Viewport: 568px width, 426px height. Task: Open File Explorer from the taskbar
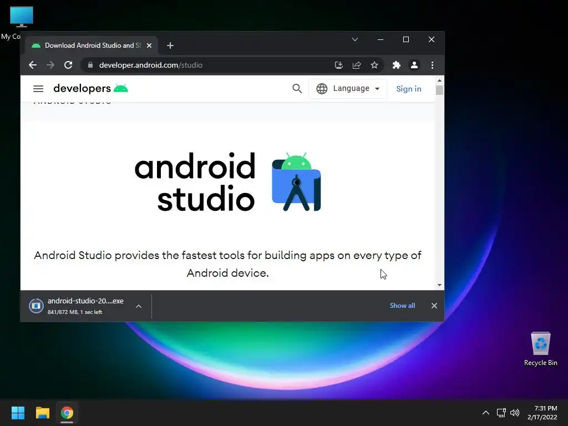tap(42, 413)
